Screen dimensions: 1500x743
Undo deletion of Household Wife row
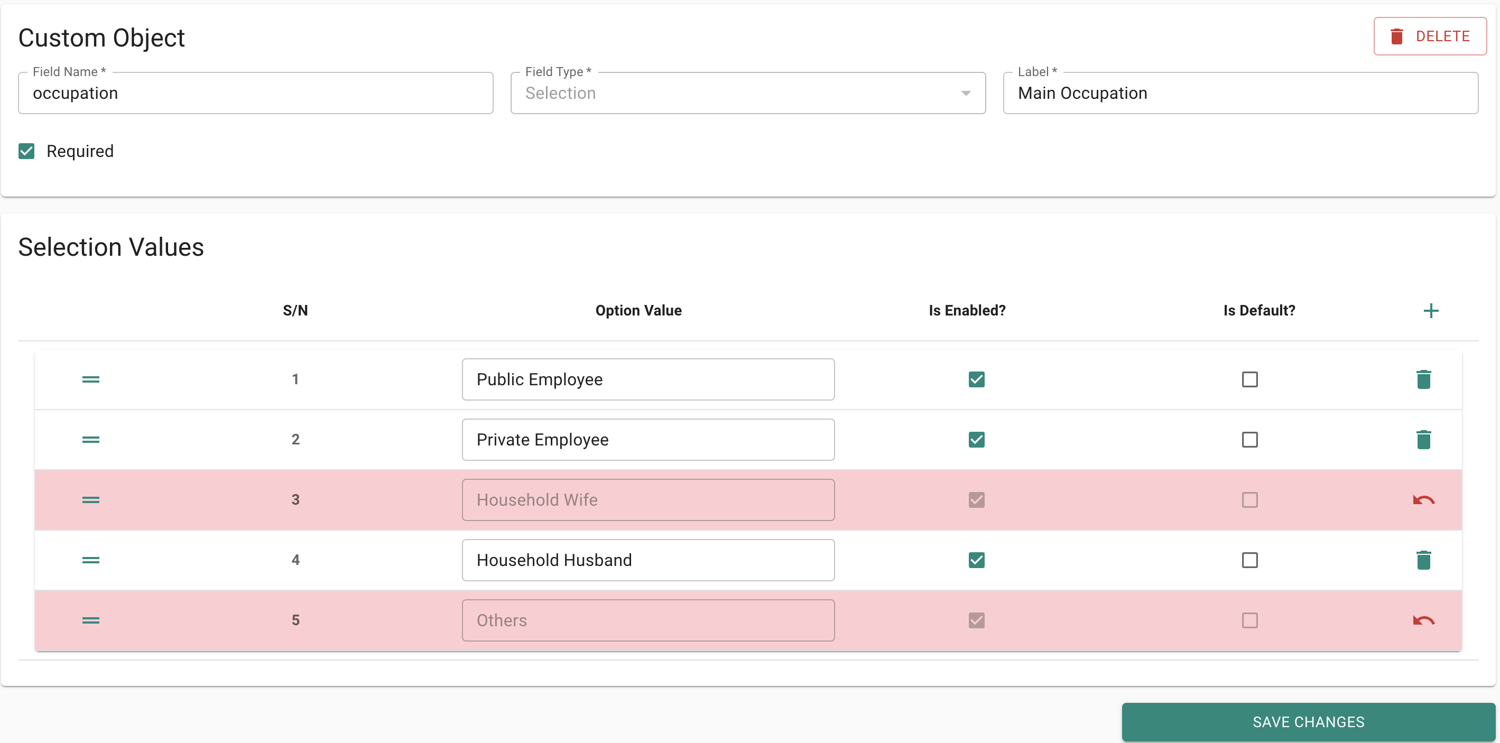click(1423, 499)
